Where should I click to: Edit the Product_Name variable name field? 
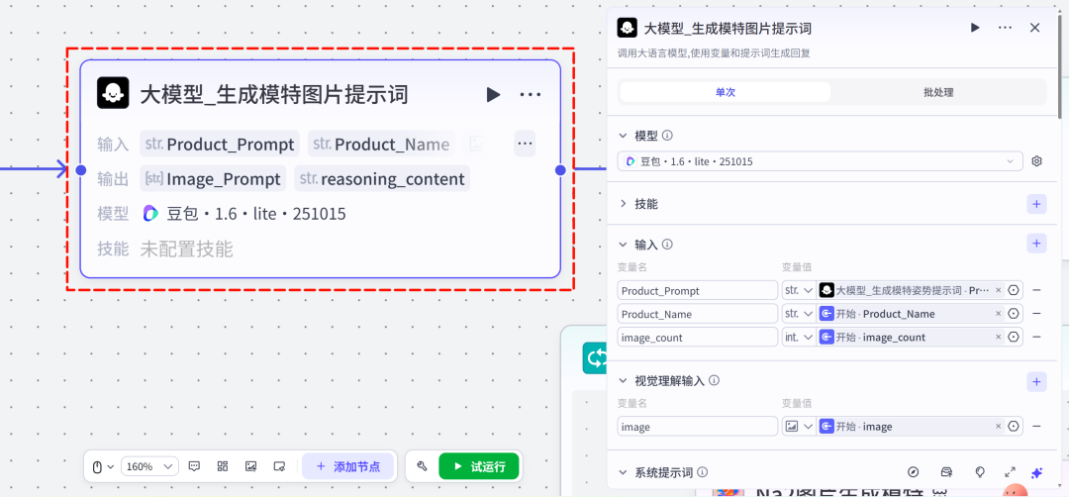click(x=698, y=314)
